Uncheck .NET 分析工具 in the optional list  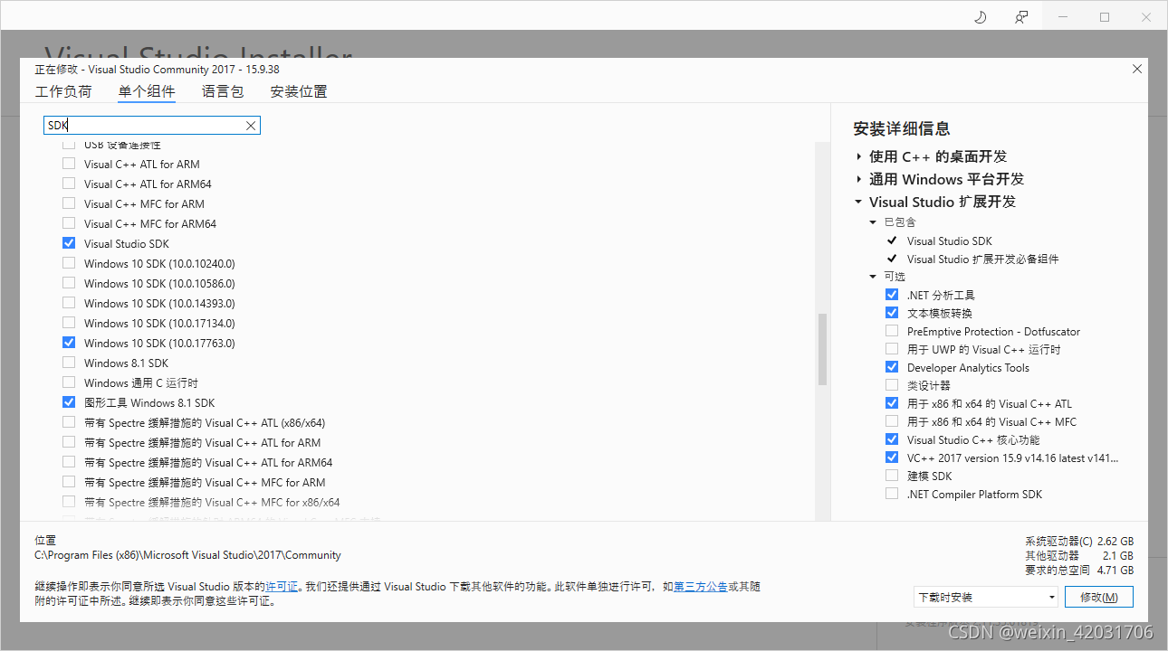[x=891, y=294]
